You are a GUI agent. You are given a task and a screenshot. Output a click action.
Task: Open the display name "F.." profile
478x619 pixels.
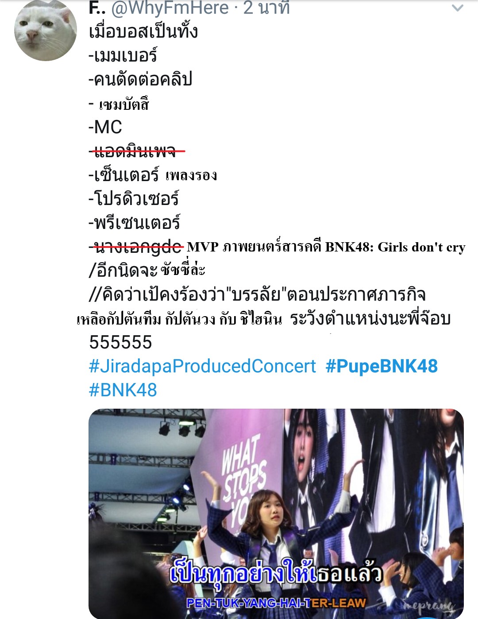pos(97,8)
